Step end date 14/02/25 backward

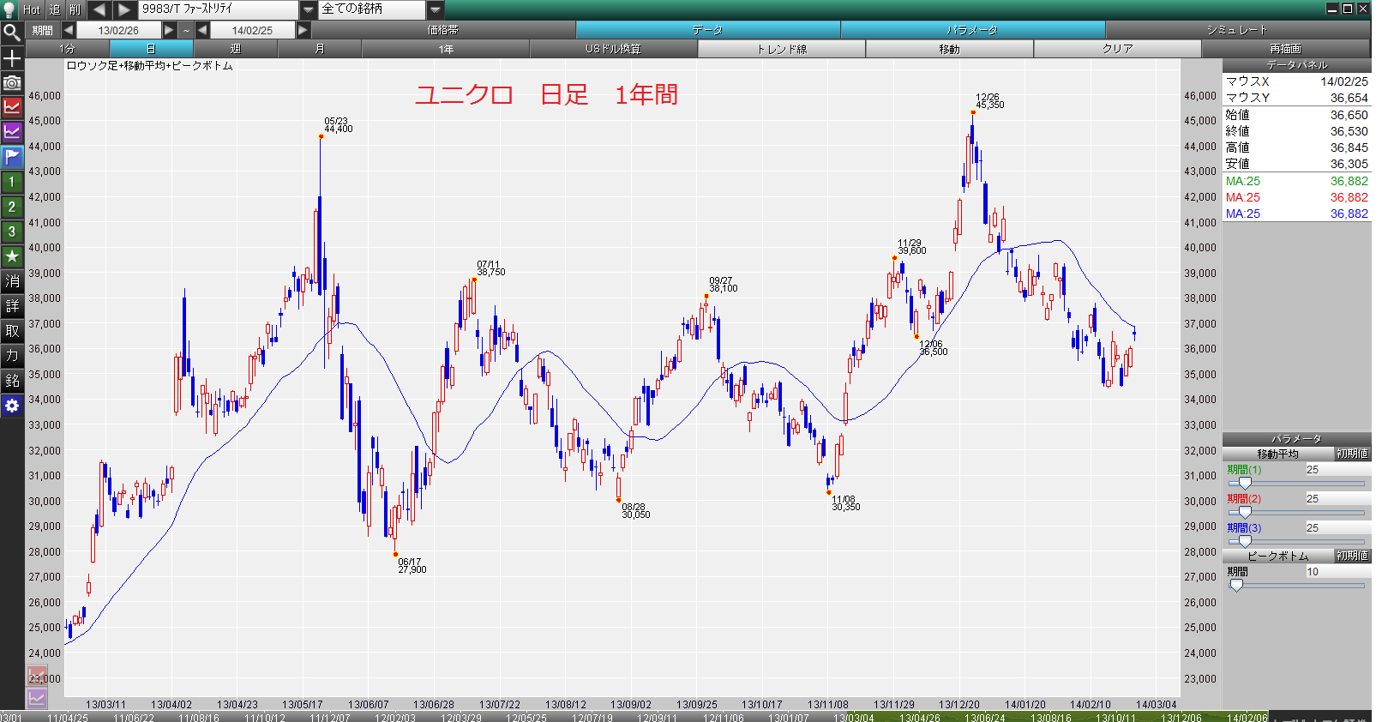(202, 30)
